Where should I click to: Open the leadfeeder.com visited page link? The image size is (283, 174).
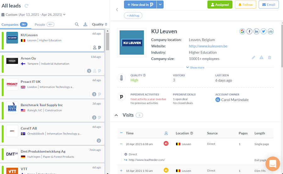click(147, 160)
